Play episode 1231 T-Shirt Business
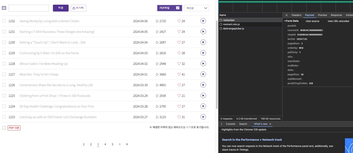Viewport: 353px width, 153px height. [x=203, y=32]
